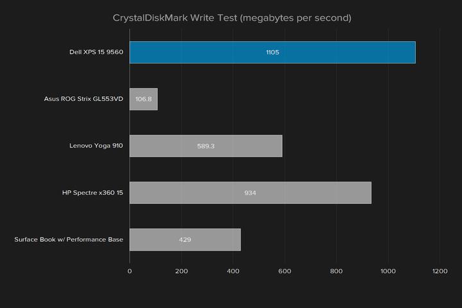Viewport: 462px width, 308px height.
Task: Click the 106.8 value label
Action: tap(144, 99)
